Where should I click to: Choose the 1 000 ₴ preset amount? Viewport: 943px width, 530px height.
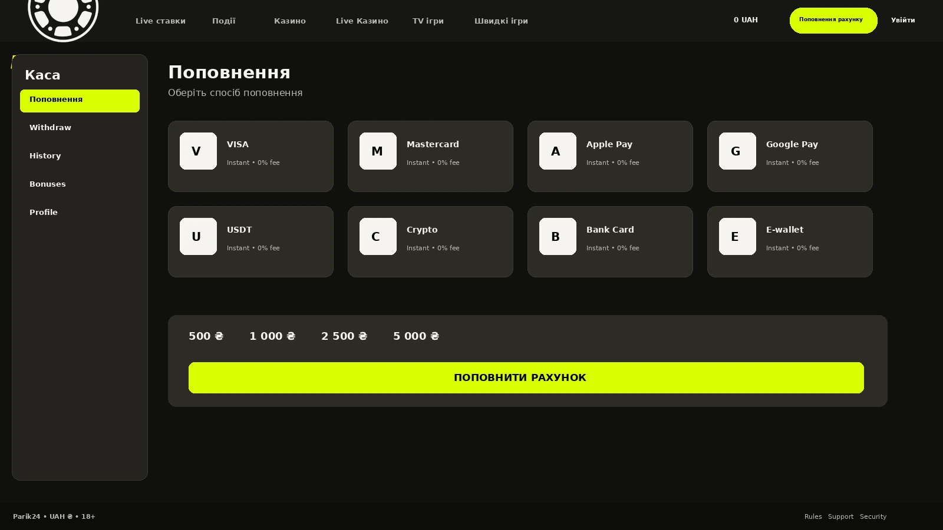pos(272,336)
